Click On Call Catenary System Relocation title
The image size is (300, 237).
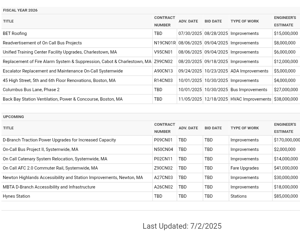(55, 159)
